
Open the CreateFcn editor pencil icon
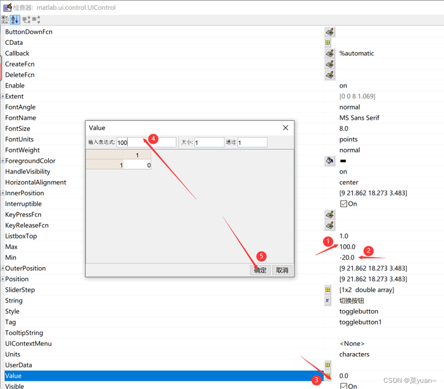[330, 64]
